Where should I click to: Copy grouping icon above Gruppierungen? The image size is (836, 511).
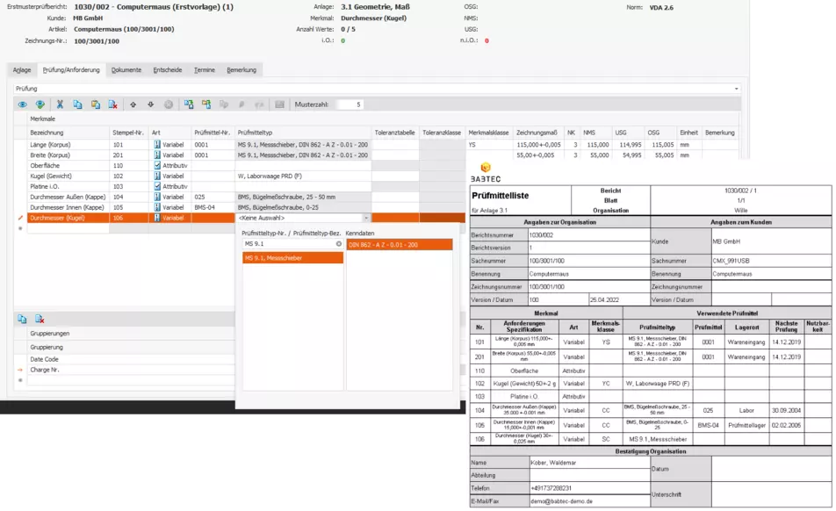coord(22,319)
